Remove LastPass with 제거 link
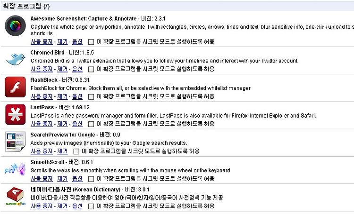This screenshot has height=214, width=354. [x=62, y=124]
